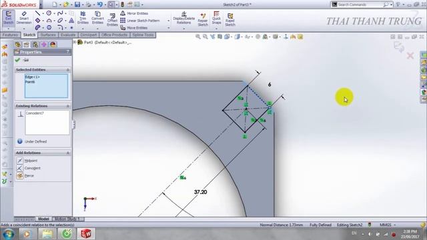Switch to the Office Products tab
The image size is (427, 240).
click(x=114, y=35)
